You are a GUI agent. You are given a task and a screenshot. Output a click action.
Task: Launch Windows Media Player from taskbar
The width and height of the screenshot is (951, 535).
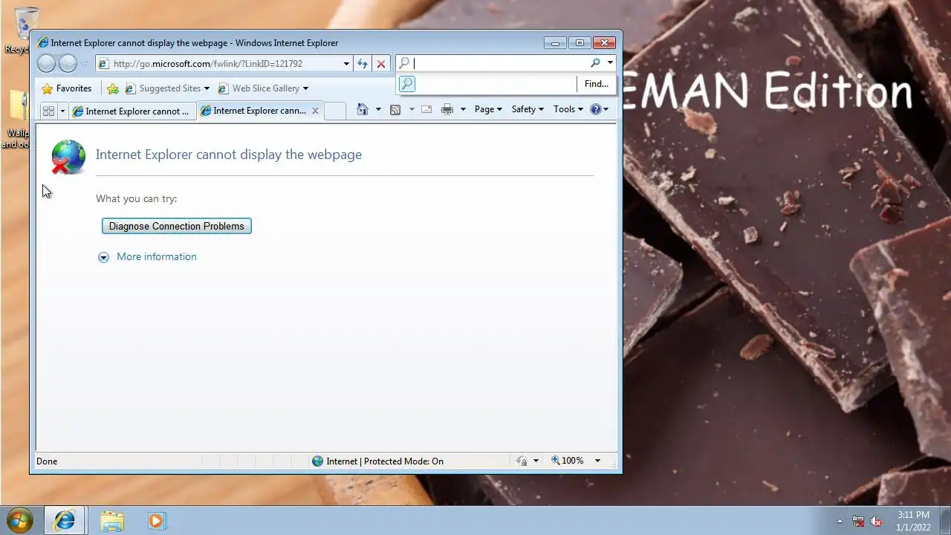coord(156,521)
